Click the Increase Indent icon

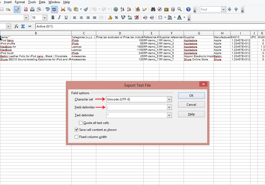point(152,17)
